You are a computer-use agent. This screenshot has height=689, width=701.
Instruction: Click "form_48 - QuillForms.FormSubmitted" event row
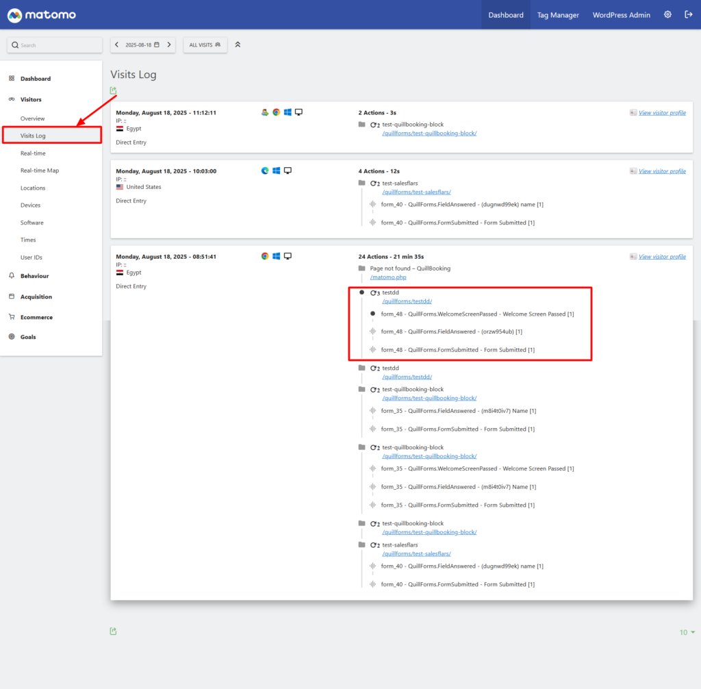tap(457, 350)
